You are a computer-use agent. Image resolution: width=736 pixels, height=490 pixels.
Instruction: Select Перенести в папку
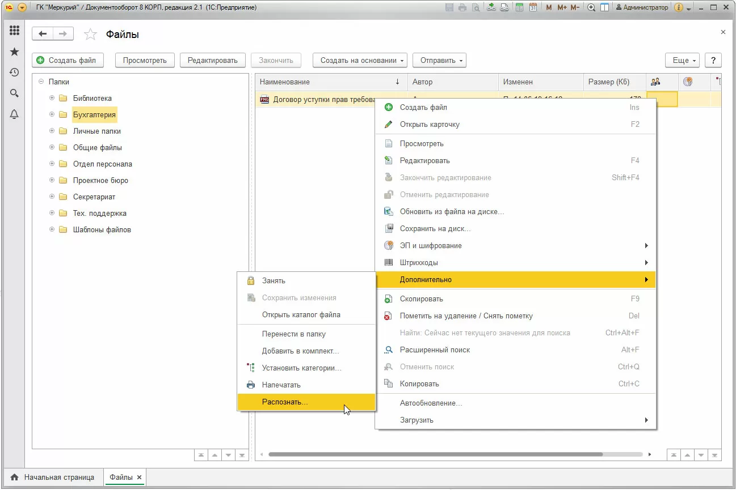306,334
